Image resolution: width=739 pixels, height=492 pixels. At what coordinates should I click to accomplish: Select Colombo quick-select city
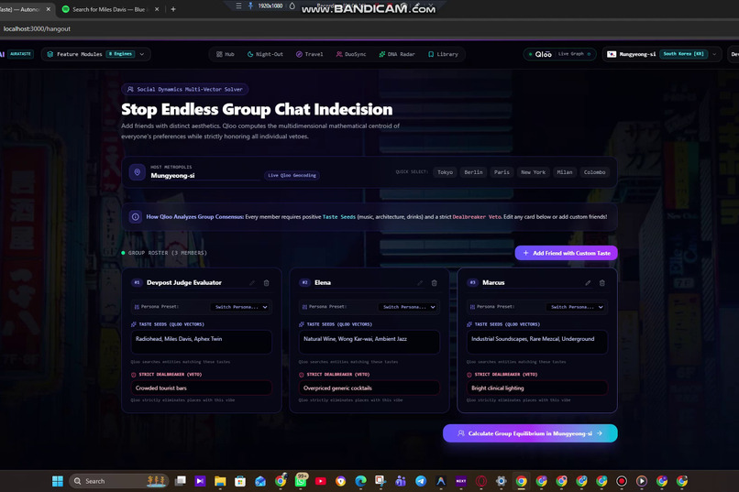coord(594,172)
